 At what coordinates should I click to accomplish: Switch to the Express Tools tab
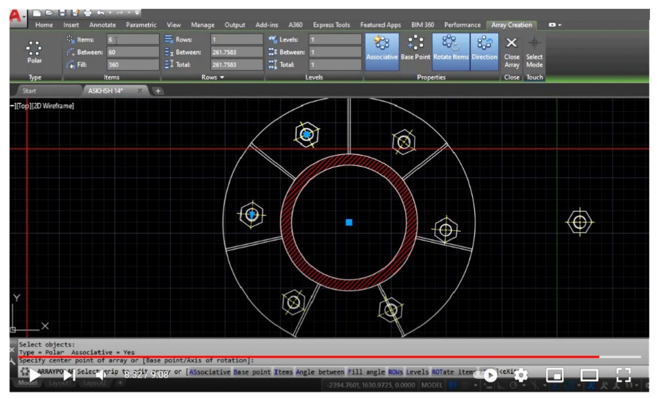[331, 25]
